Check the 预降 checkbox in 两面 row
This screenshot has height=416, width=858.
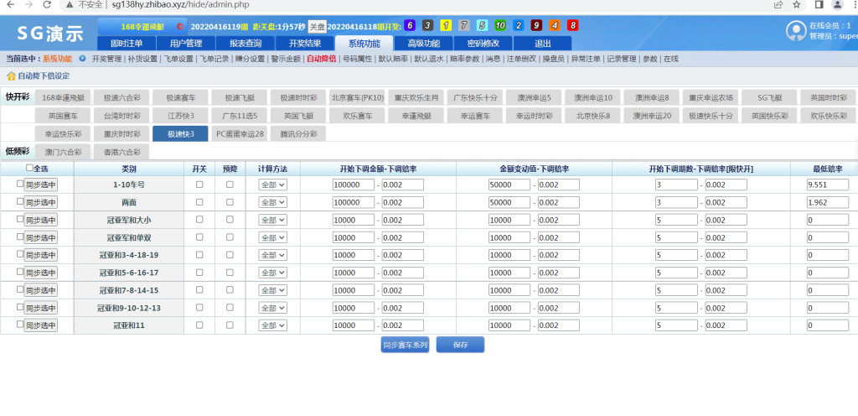230,202
